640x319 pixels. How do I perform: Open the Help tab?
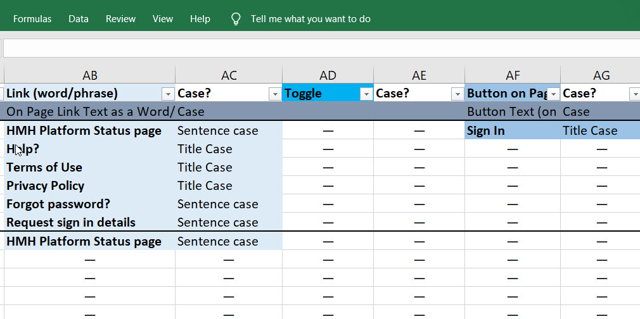(200, 19)
